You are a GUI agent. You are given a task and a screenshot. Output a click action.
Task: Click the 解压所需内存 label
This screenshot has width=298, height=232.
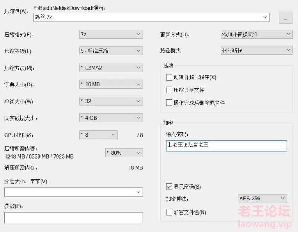click(x=21, y=168)
